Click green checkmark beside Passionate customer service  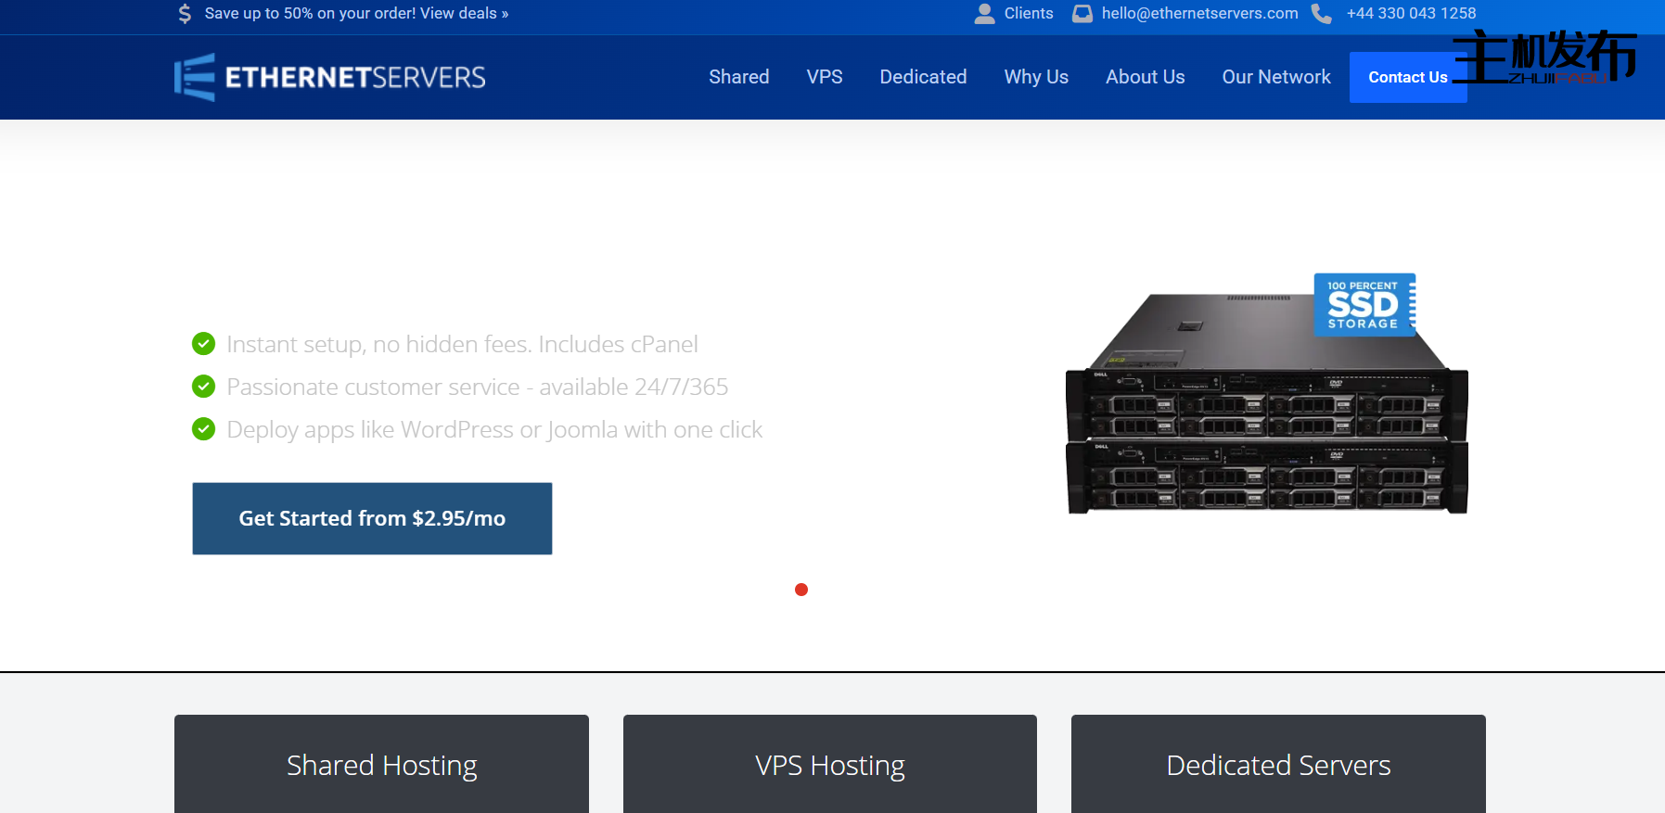(x=203, y=387)
